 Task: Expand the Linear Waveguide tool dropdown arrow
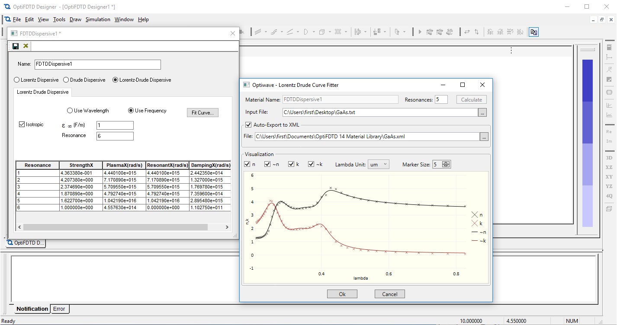pos(266,32)
